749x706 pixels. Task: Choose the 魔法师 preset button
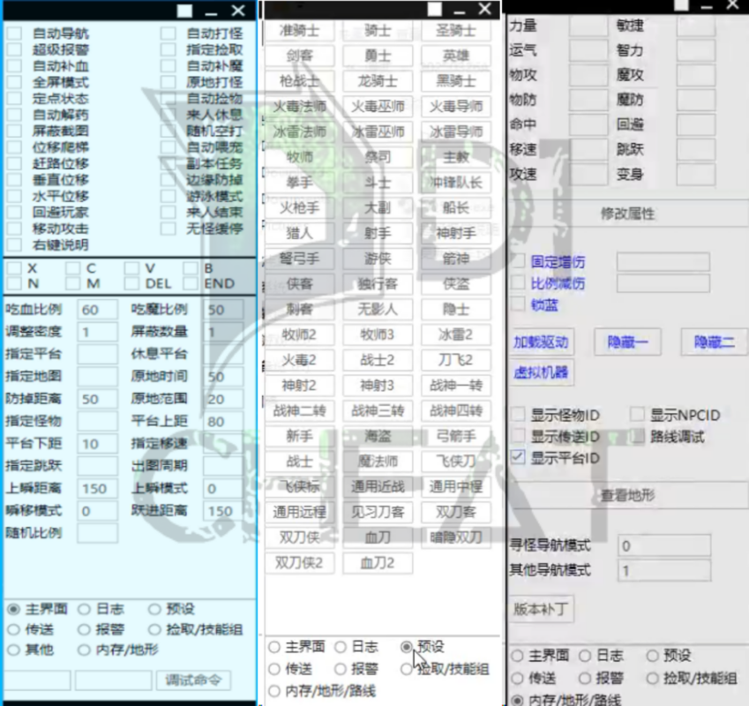pos(378,462)
